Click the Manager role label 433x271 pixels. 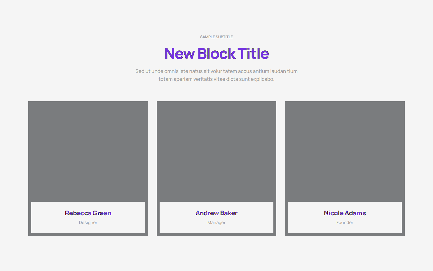(216, 223)
